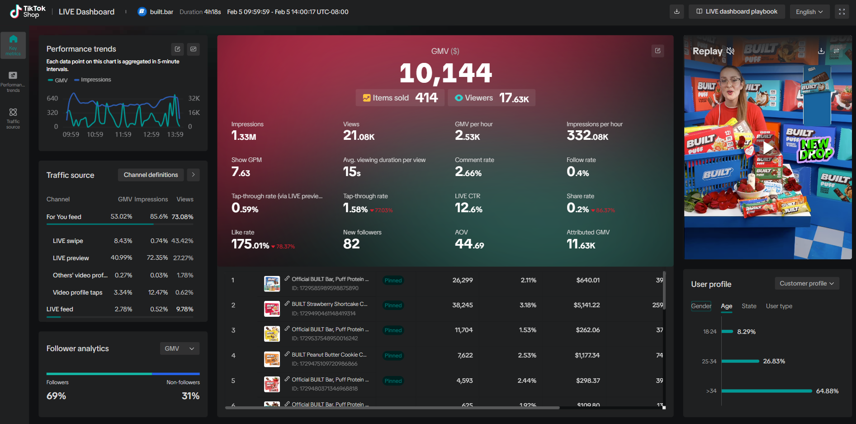
Task: Click the LIVE Dashboard title in header
Action: pos(86,12)
